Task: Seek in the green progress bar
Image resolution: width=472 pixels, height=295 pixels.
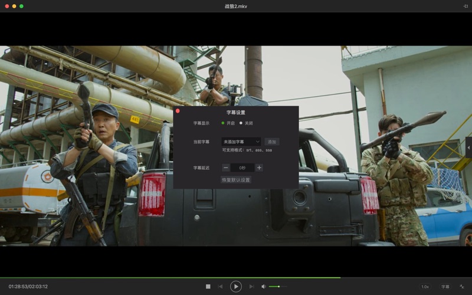Action: [x=236, y=277]
